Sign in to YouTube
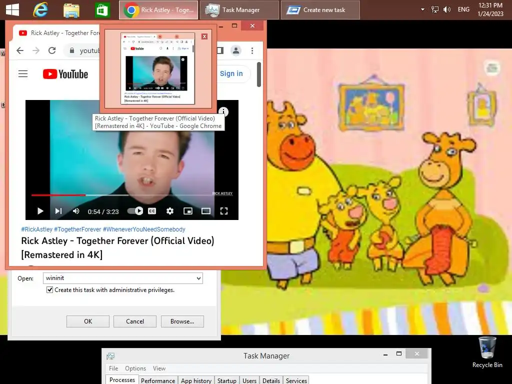Image resolution: width=512 pixels, height=384 pixels. pos(231,73)
